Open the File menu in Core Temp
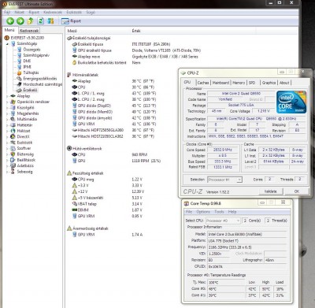Image resolution: width=315 pixels, height=308 pixels. tap(189, 212)
